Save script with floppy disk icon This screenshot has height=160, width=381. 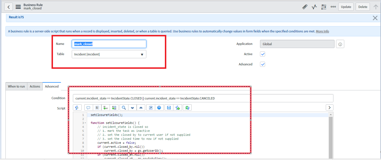click(169, 108)
